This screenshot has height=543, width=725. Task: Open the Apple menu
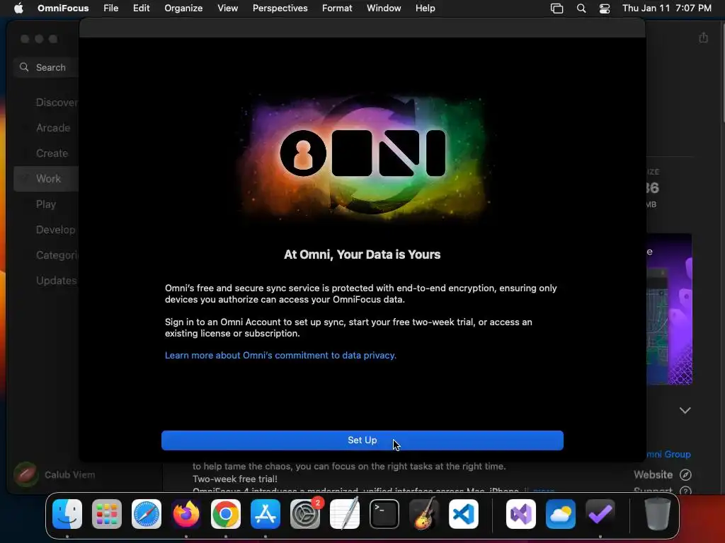tap(18, 8)
